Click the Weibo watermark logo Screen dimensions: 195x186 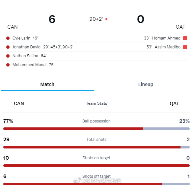pyautogui.click(x=77, y=180)
